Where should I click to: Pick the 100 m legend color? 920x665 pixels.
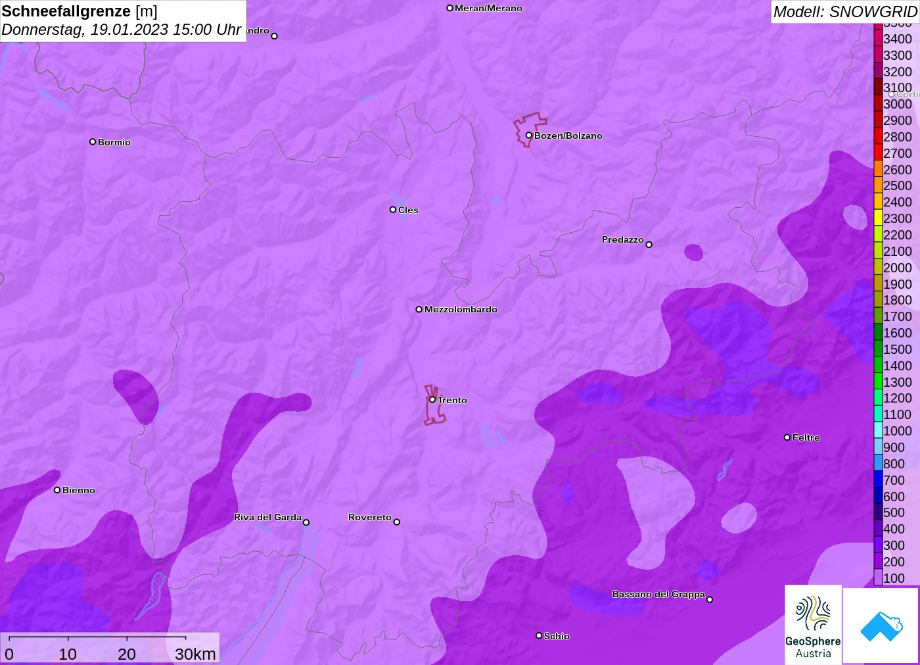878,578
